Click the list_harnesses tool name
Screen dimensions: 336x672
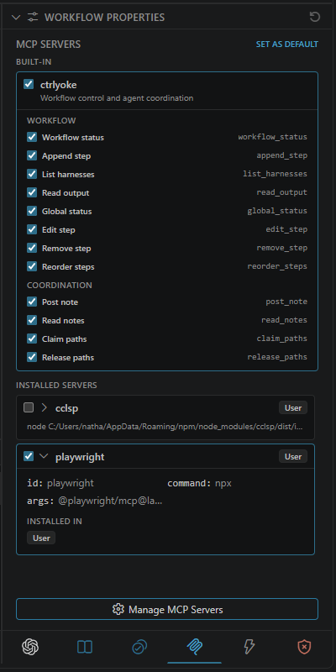(x=276, y=174)
